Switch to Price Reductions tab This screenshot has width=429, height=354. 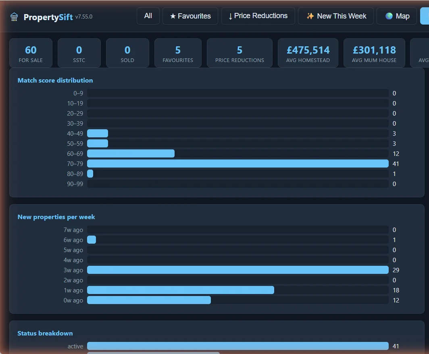click(x=258, y=16)
